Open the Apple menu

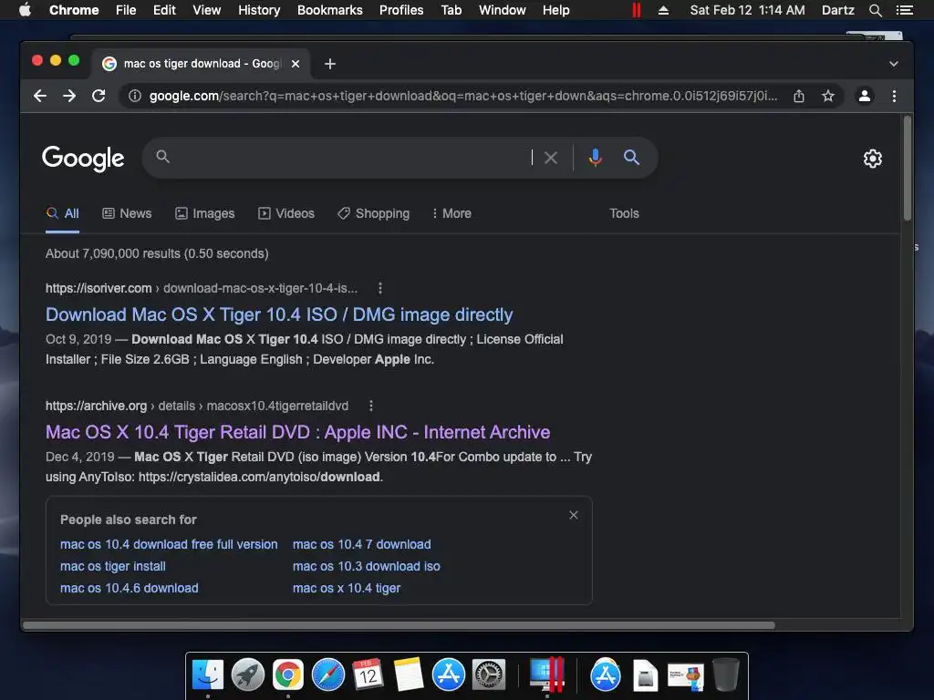click(25, 10)
